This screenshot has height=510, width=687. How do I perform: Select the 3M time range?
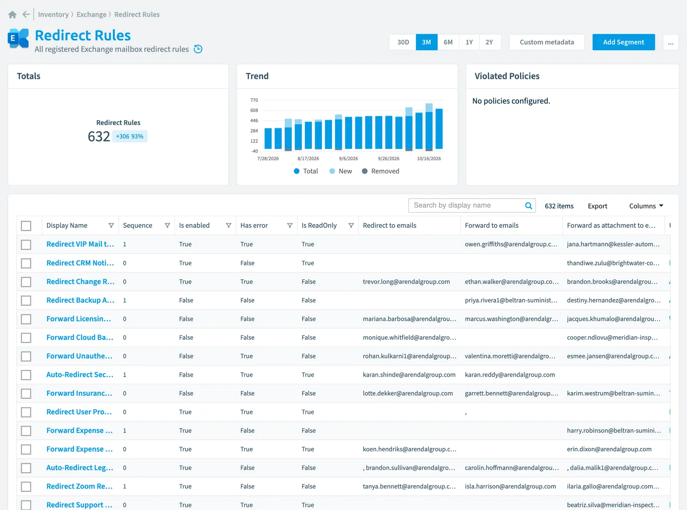coord(426,42)
